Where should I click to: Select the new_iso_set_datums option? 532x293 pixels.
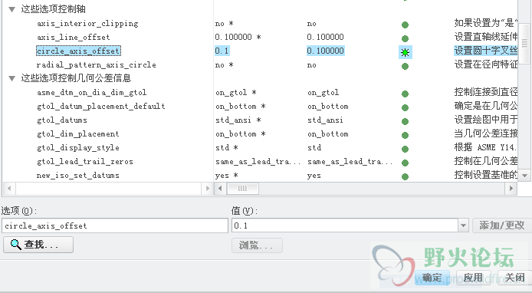(x=78, y=176)
